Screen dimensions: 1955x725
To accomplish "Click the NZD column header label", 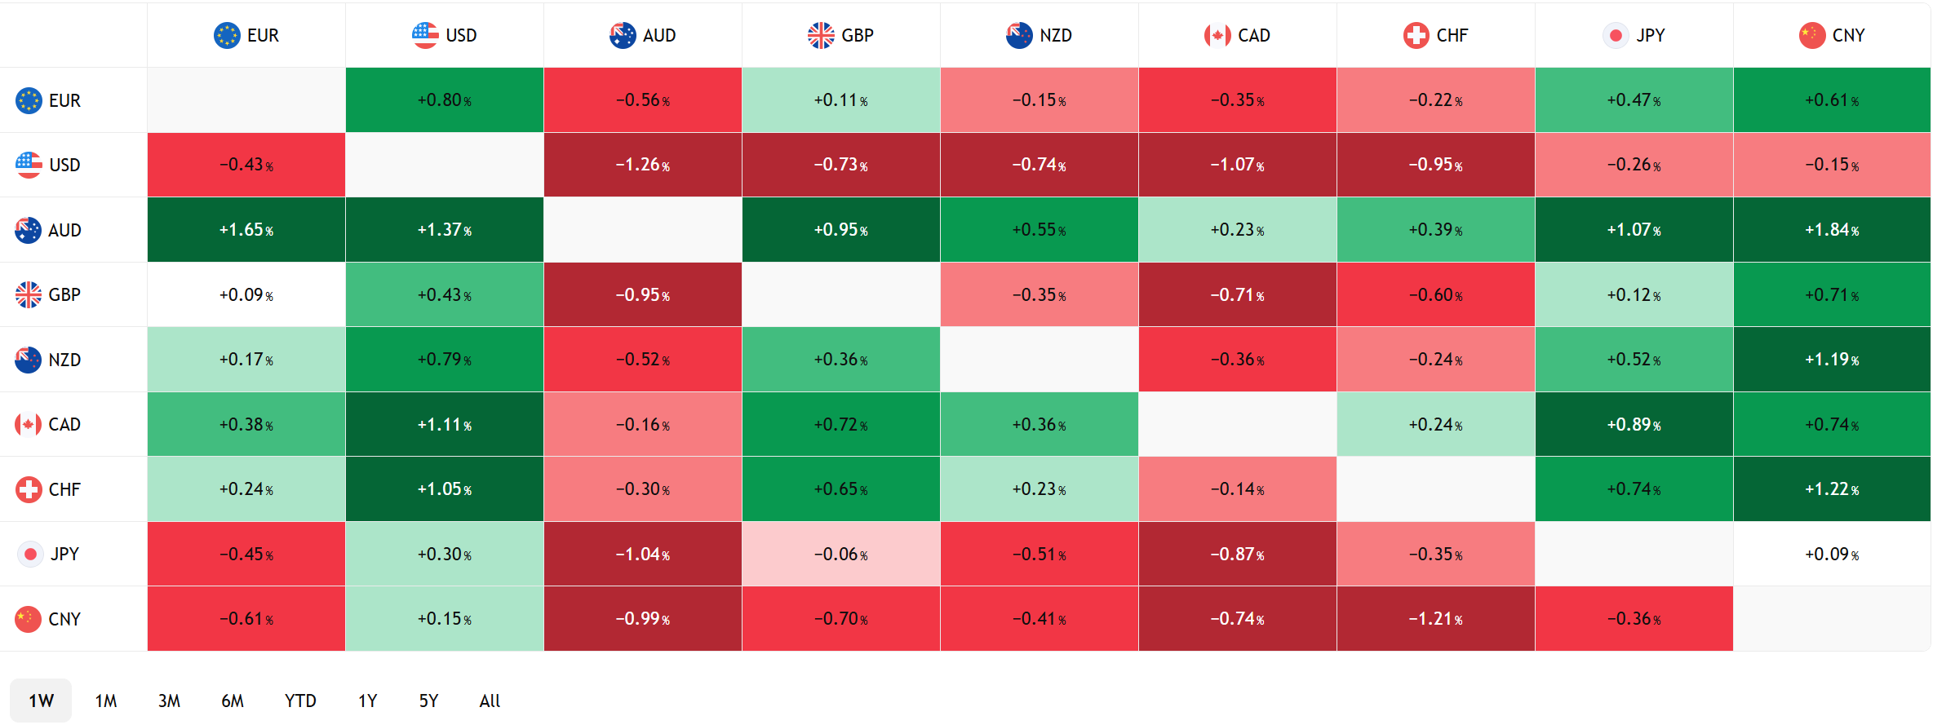I will (x=1056, y=35).
